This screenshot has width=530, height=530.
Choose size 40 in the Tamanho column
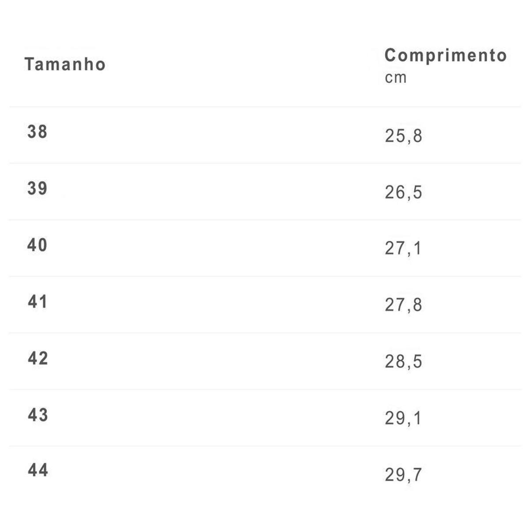[37, 245]
